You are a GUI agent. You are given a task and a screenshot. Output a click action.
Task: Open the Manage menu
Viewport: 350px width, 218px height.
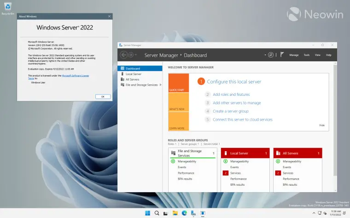[294, 55]
